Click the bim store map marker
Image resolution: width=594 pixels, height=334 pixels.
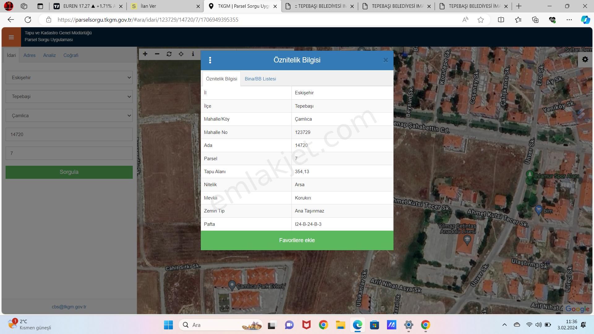click(539, 210)
